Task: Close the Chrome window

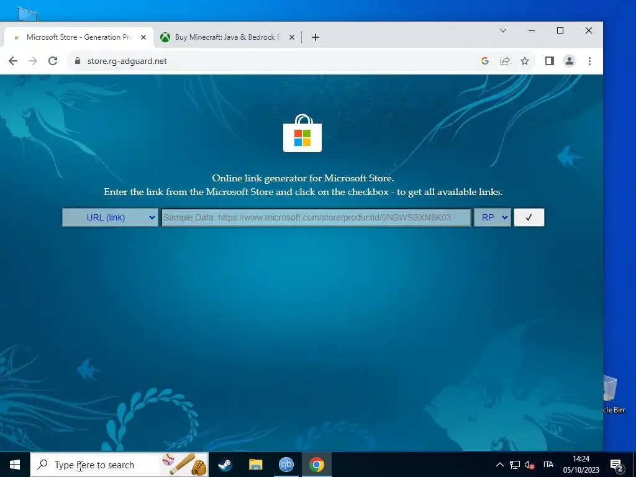Action: (x=589, y=30)
